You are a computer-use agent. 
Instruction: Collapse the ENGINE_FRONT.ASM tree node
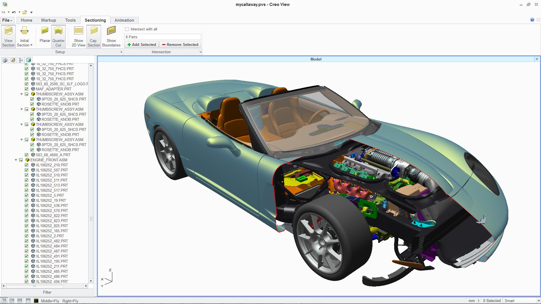16,160
